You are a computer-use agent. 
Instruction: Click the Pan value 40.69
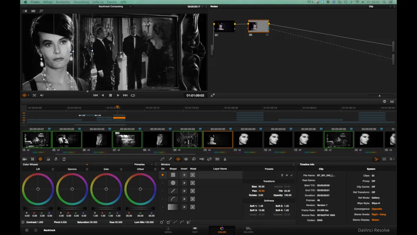tap(262, 191)
